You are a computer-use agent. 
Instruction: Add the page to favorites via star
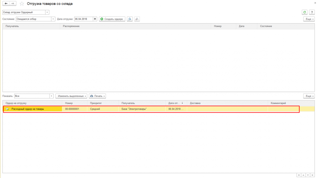pyautogui.click(x=22, y=4)
